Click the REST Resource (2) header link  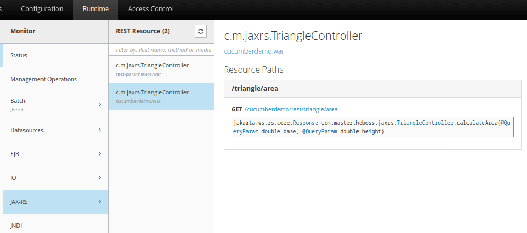143,31
